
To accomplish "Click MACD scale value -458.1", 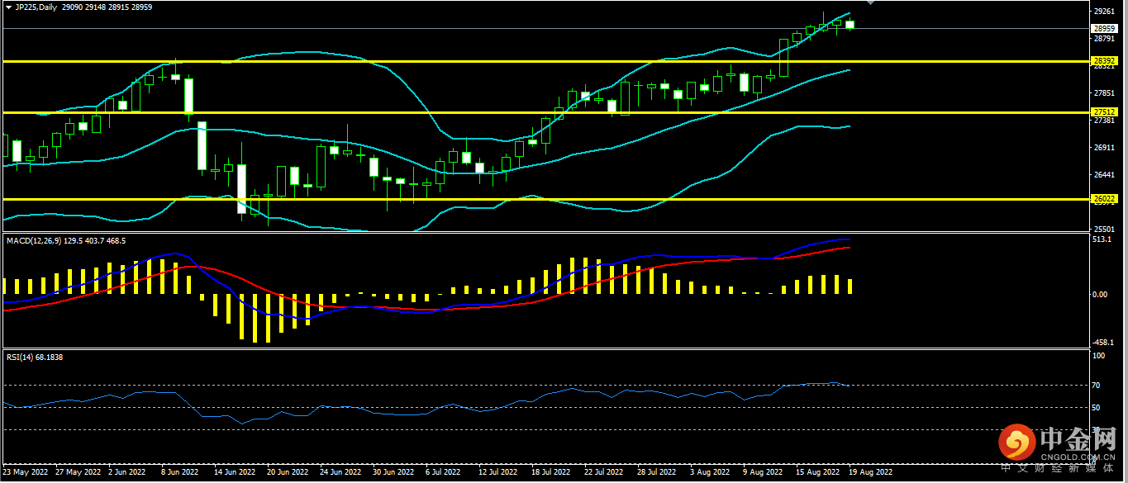I will [1102, 343].
